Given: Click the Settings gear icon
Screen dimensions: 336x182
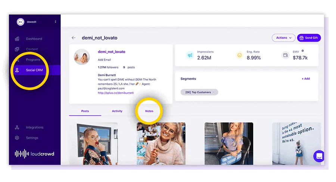Looking at the screenshot, I should coord(17,138).
